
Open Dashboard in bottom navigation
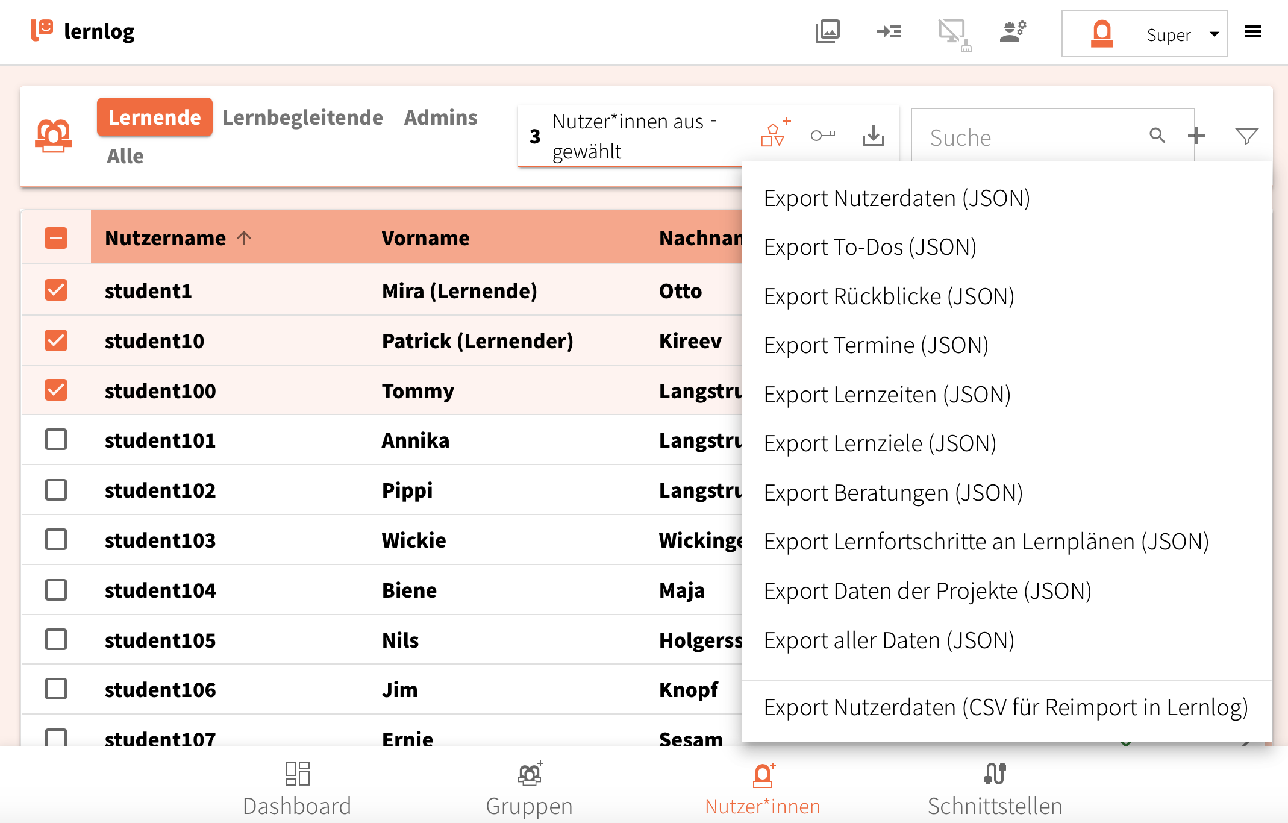[x=297, y=789]
